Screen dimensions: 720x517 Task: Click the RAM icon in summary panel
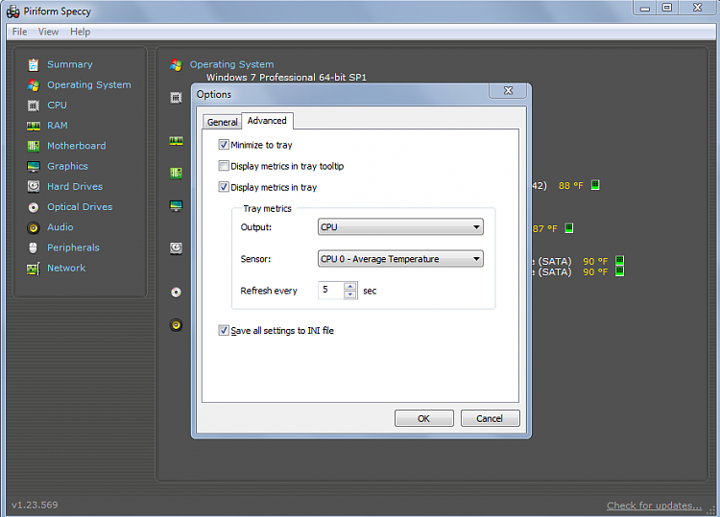point(176,141)
